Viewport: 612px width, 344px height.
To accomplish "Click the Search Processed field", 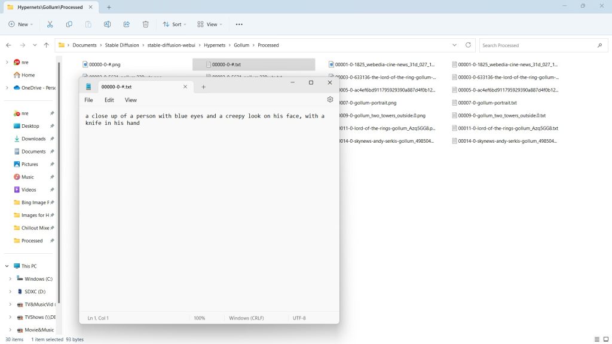I will pos(538,45).
